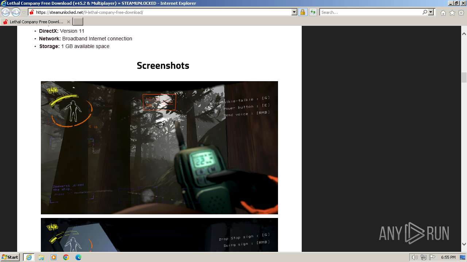Screen dimensions: 467x262
Task: Open Internet Explorer from the taskbar
Action: tap(29, 257)
